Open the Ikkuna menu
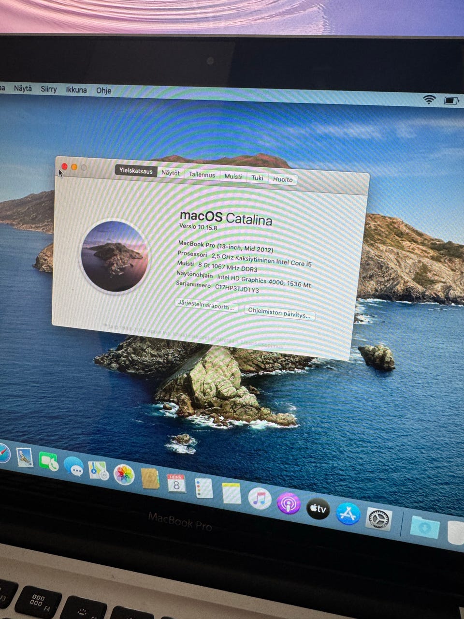The image size is (464, 619). pos(76,89)
